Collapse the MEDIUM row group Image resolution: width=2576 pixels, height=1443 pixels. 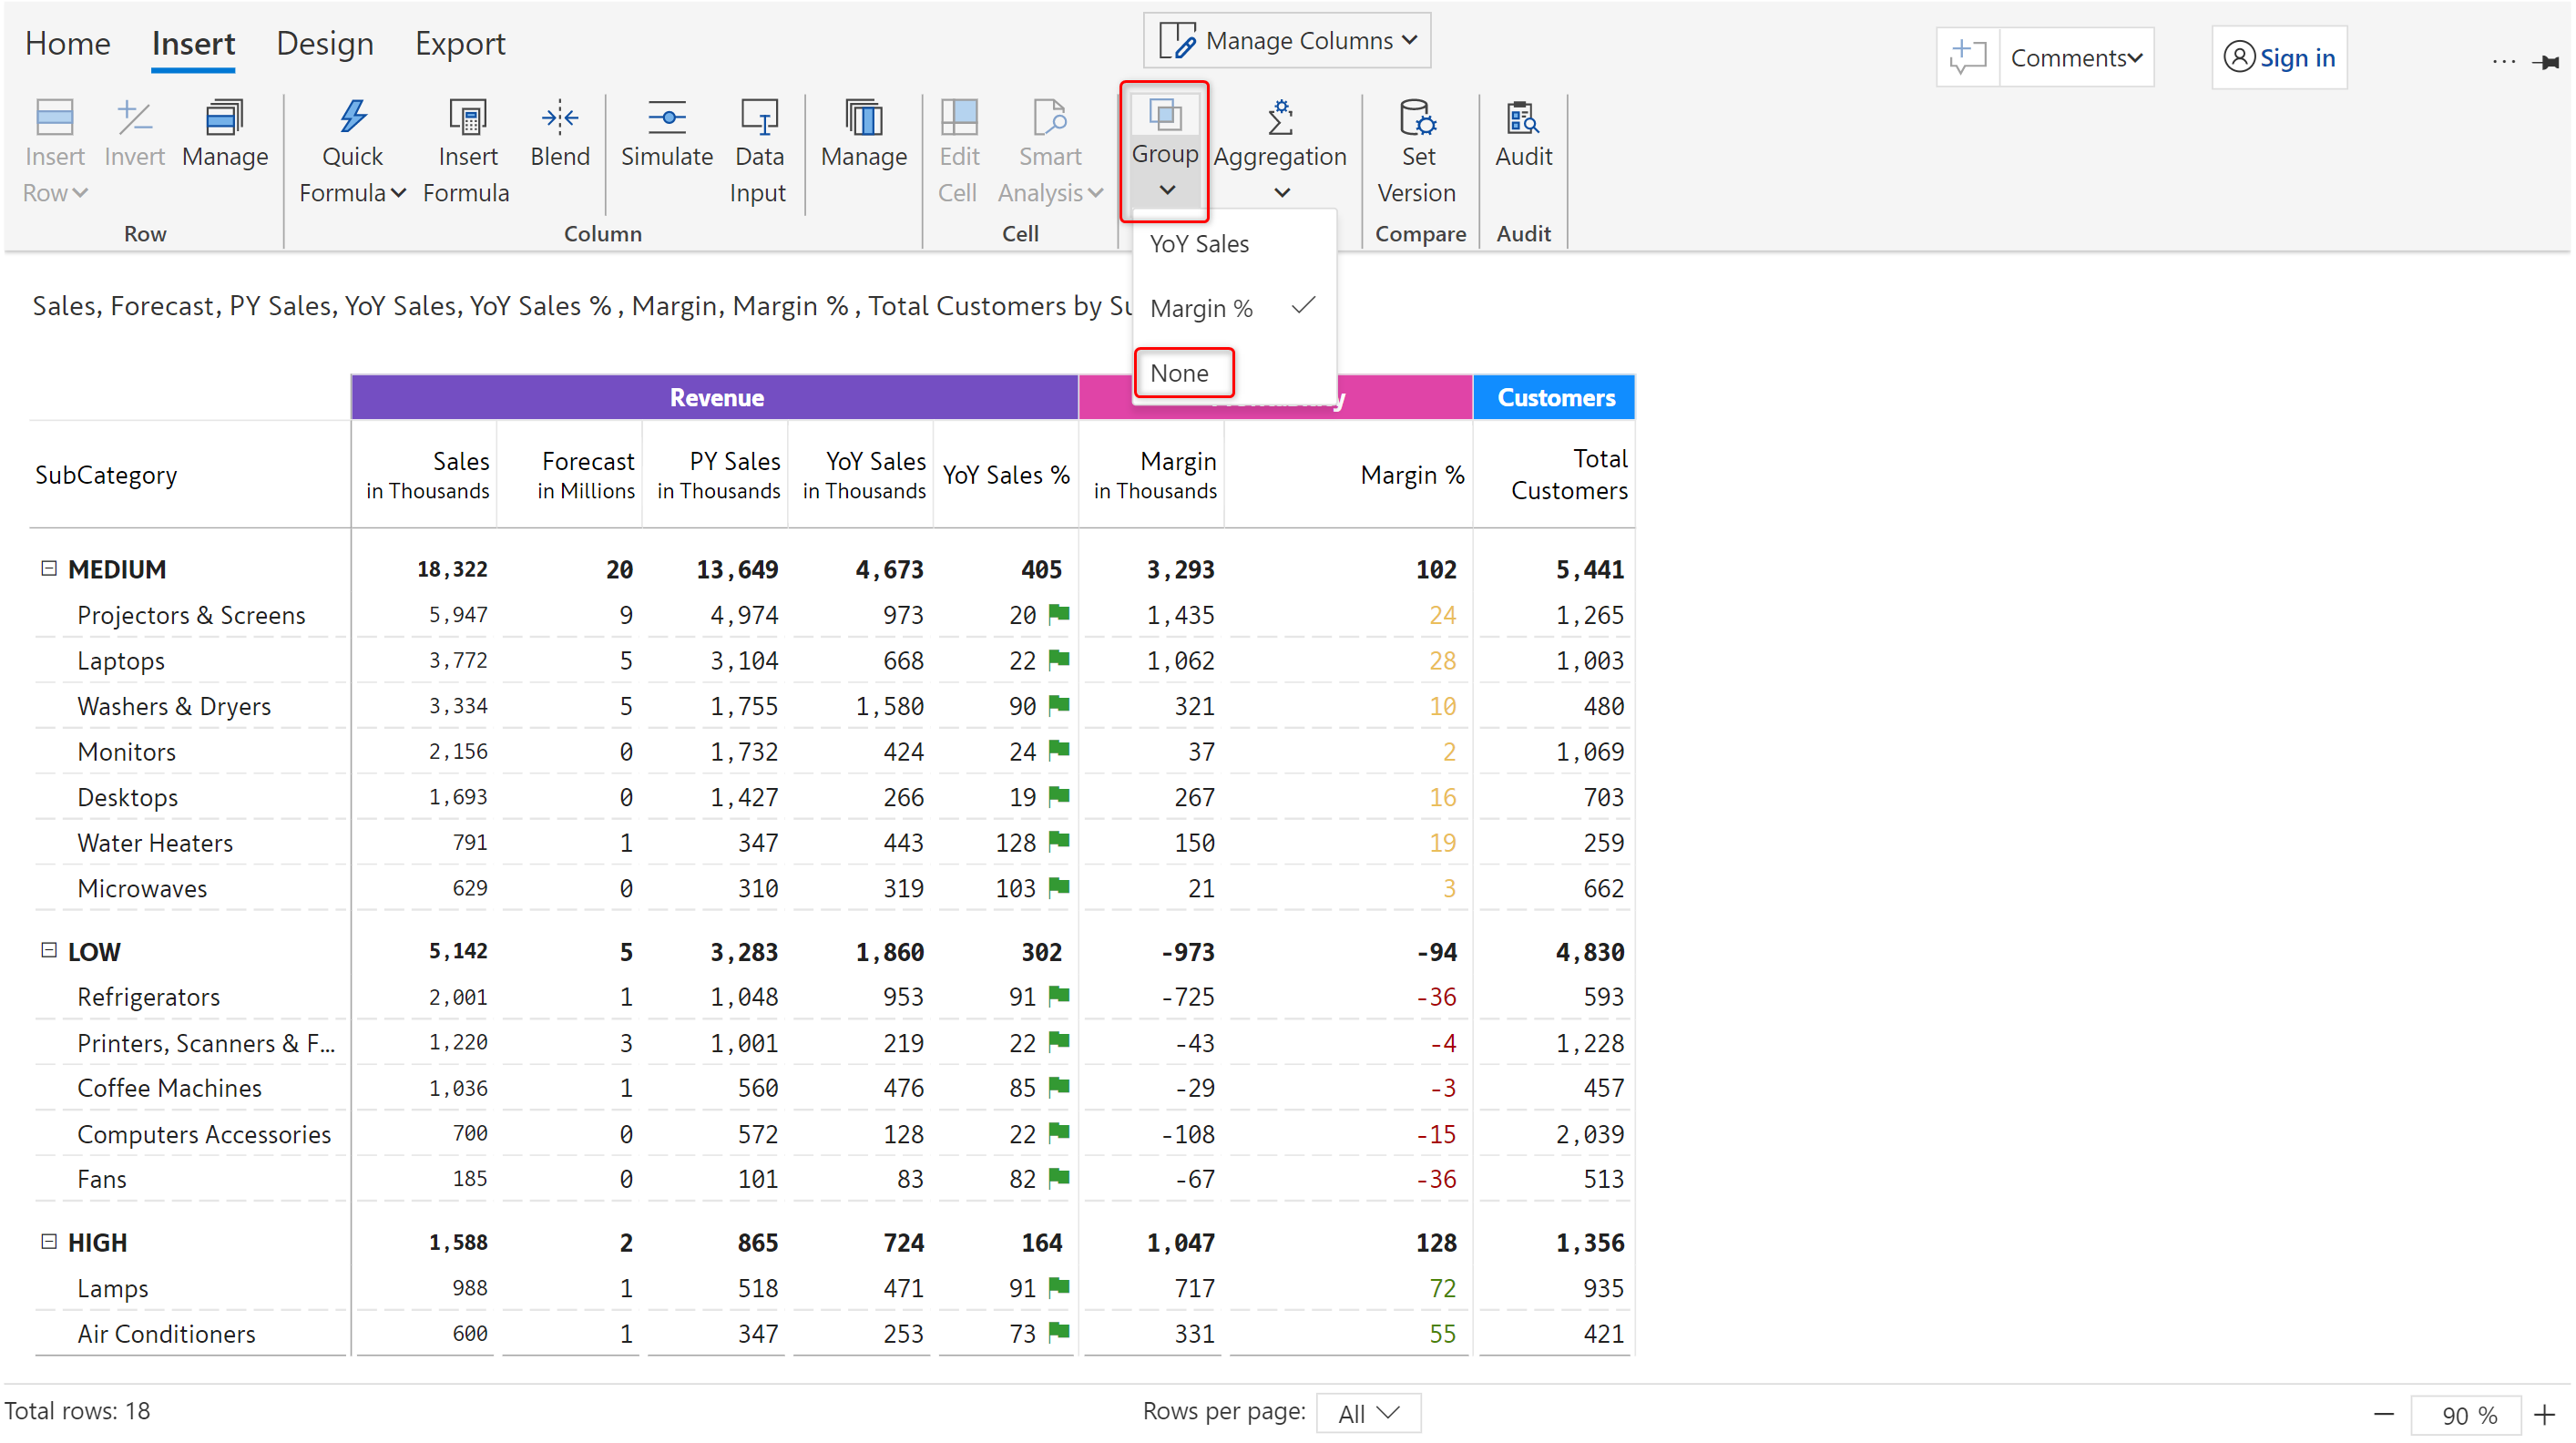tap(48, 568)
